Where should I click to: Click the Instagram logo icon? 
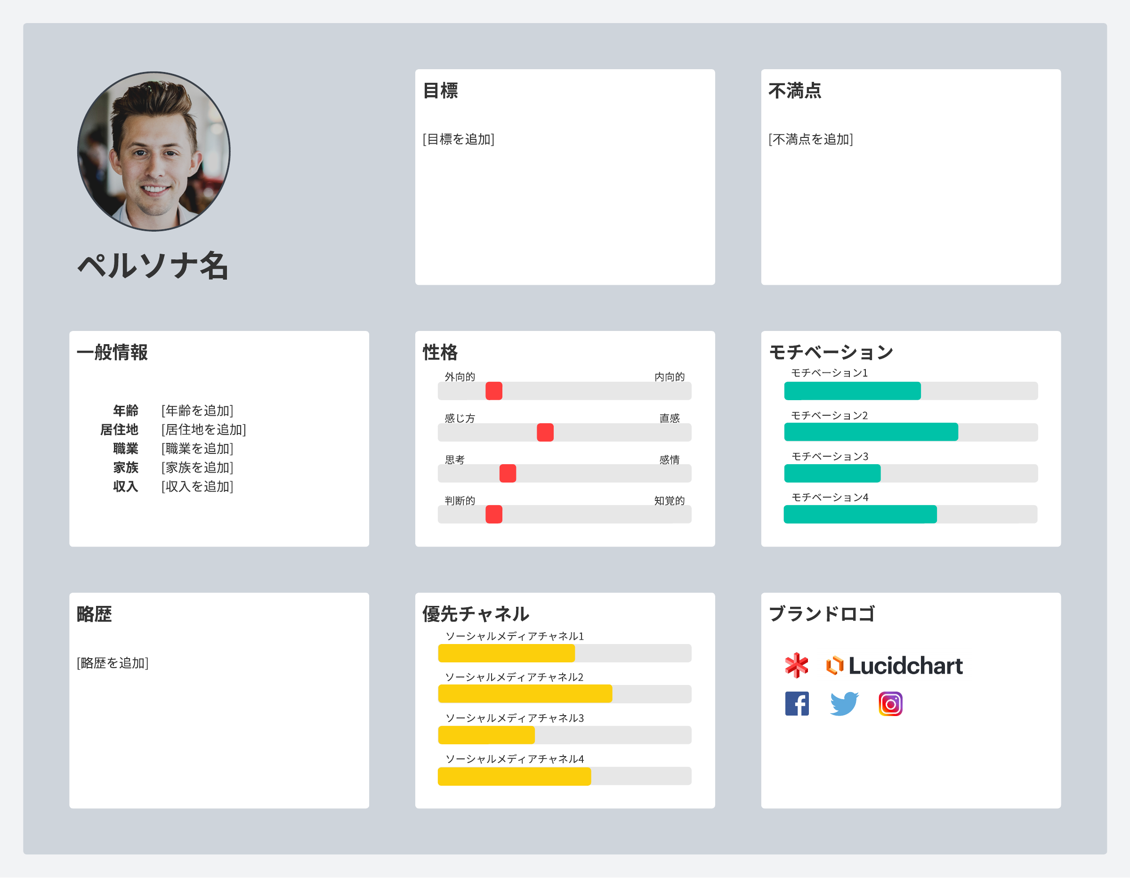(890, 704)
